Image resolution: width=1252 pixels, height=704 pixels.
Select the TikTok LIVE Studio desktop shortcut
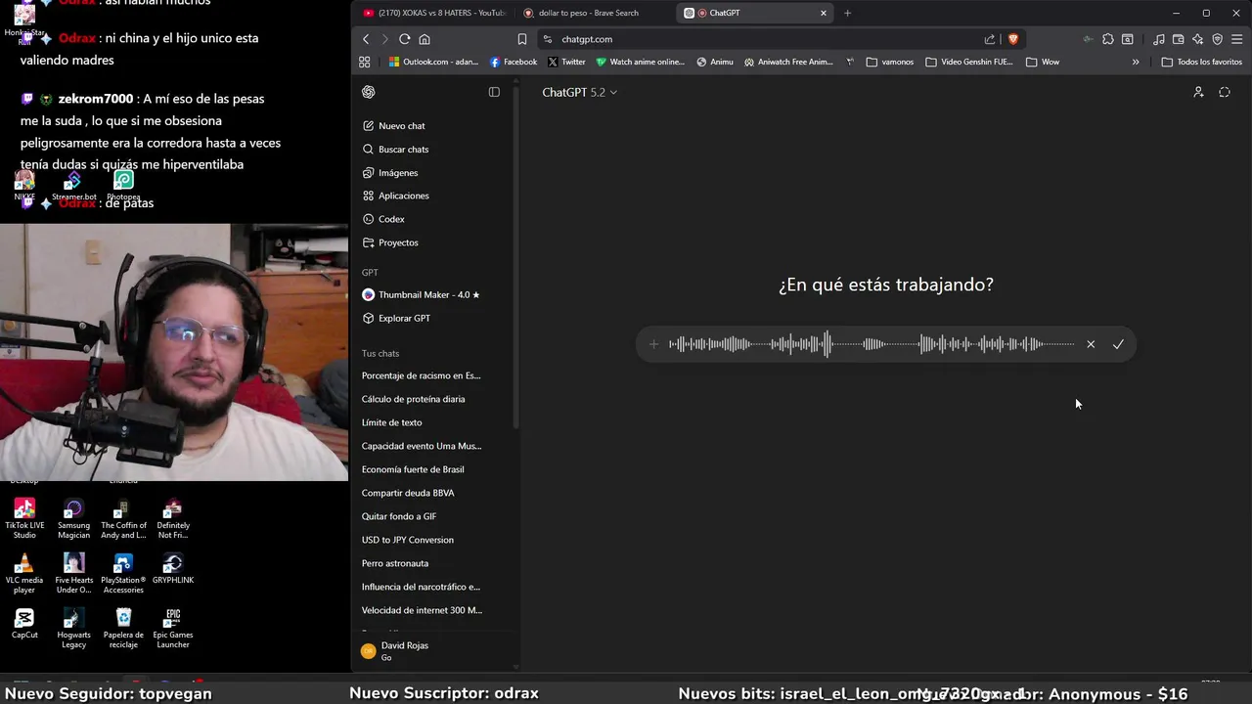tap(24, 519)
